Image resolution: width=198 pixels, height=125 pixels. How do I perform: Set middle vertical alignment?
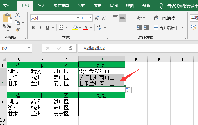122,18
